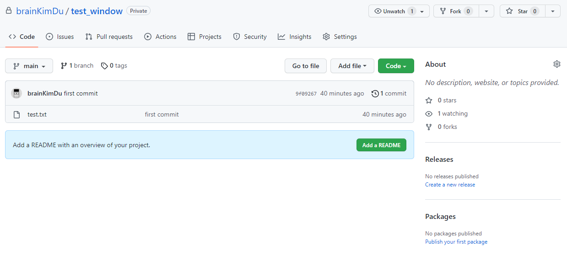Click Publish your first package link
Screen dimensions: 567x261
[456, 242]
